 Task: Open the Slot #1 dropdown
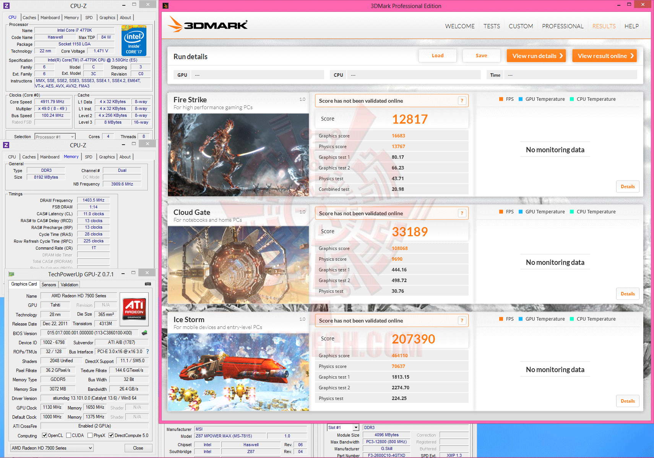343,427
